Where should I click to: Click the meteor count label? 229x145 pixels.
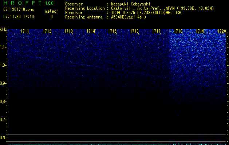coord(52,11)
